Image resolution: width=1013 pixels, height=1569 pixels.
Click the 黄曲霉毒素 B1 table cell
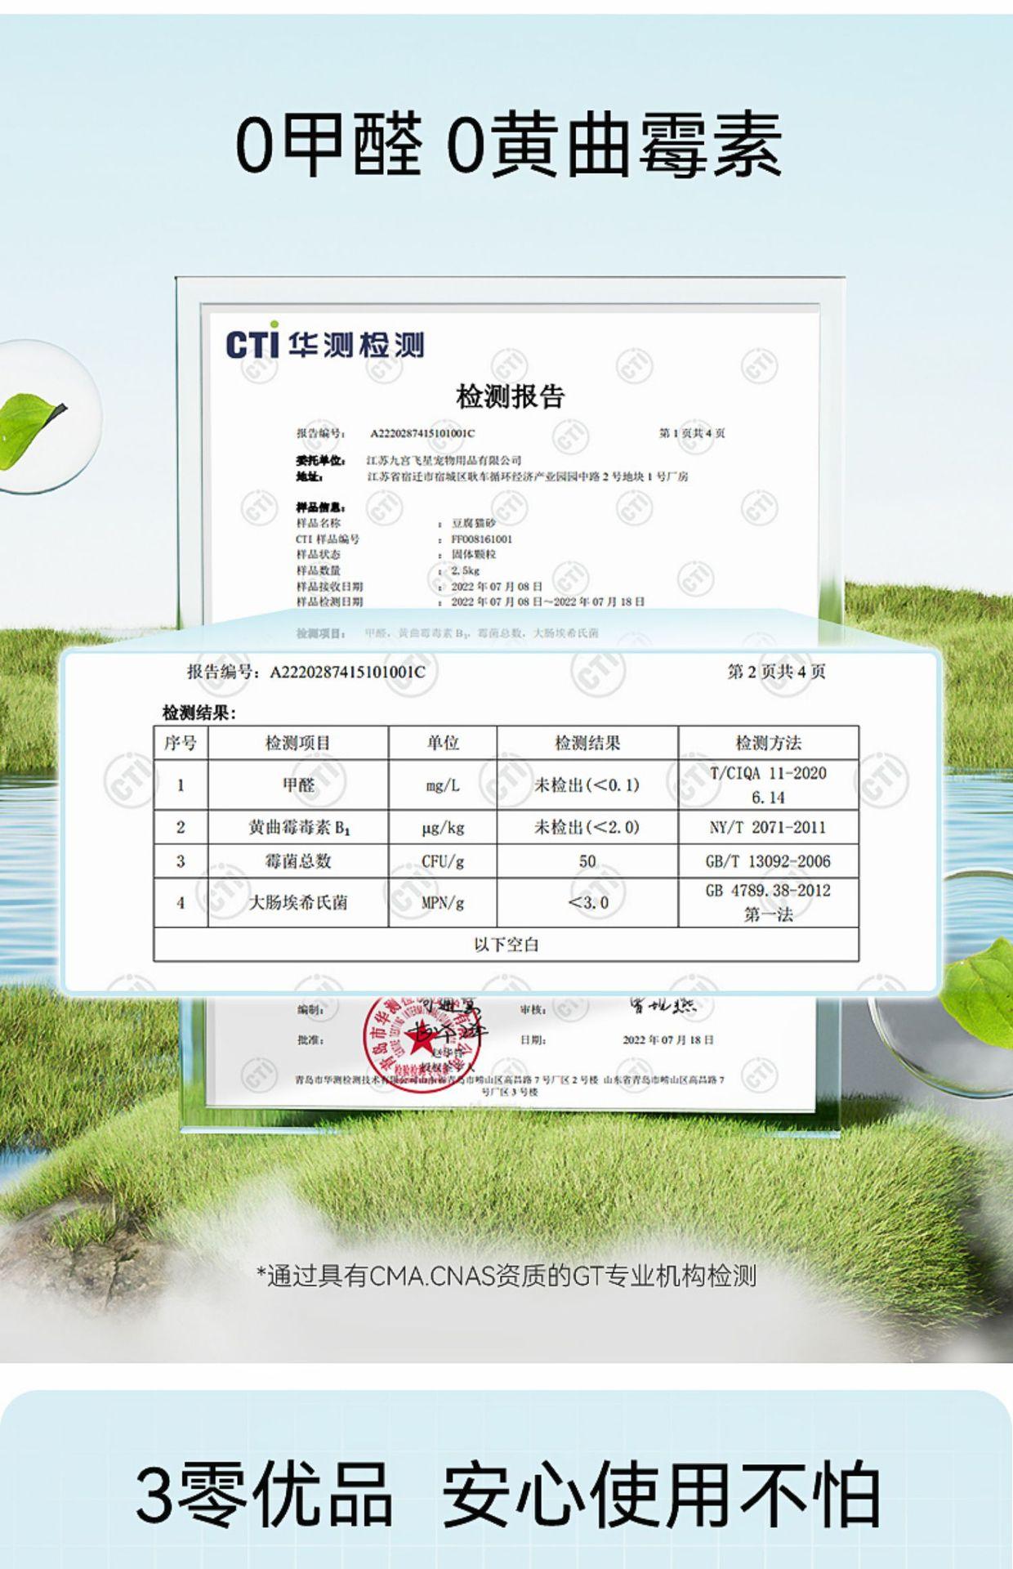coord(298,828)
